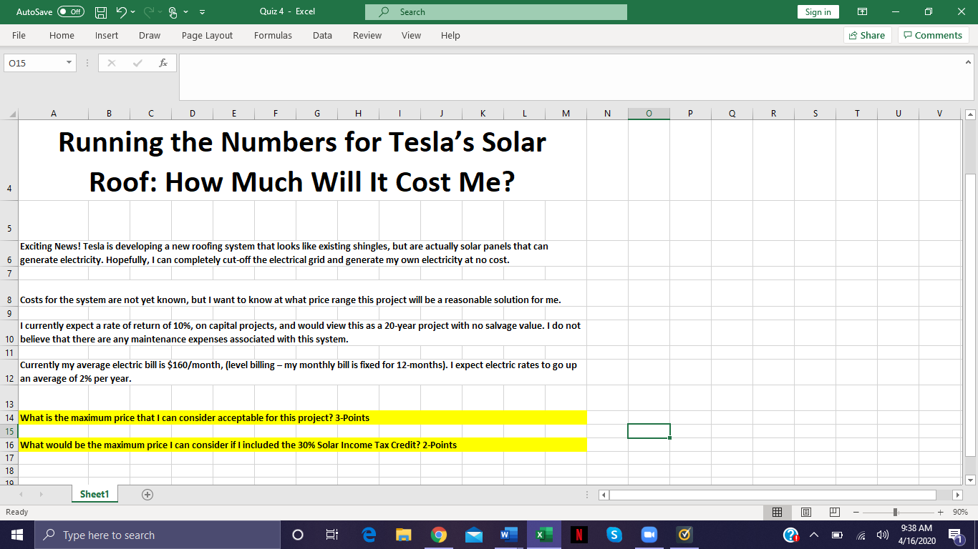This screenshot has height=549, width=978.
Task: Click into the Search box
Action: tap(495, 12)
